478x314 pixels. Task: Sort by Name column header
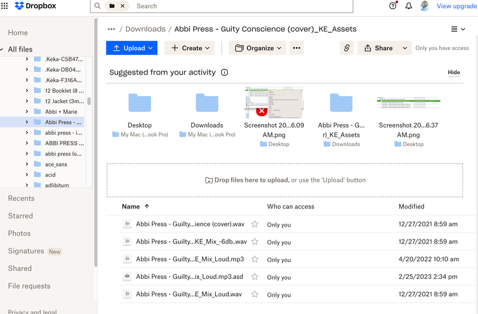click(136, 207)
